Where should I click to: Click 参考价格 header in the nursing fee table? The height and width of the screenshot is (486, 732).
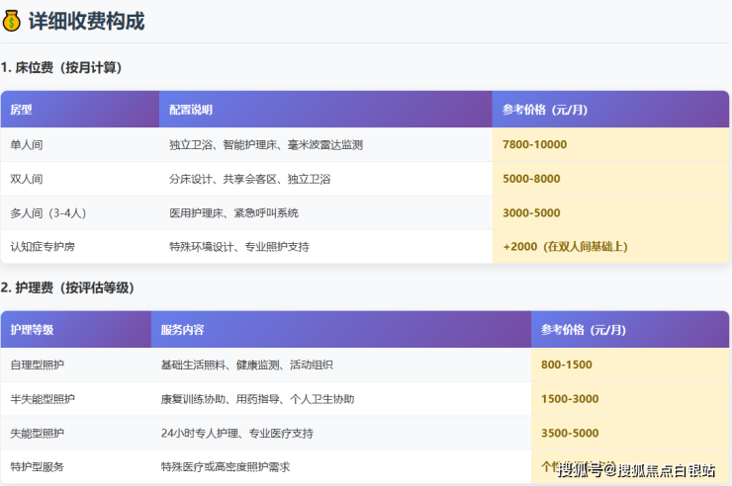coord(584,330)
